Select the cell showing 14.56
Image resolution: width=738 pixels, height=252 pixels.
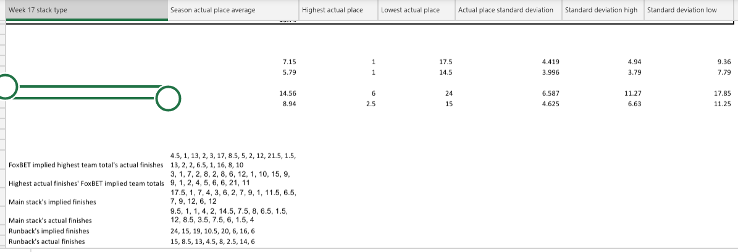coord(233,93)
